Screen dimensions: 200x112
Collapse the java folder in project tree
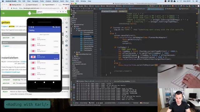click(75, 29)
